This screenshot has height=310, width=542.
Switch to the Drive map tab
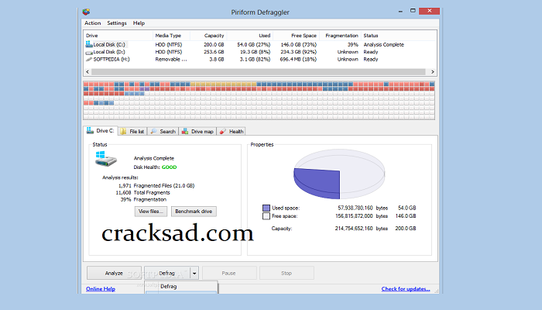197,132
